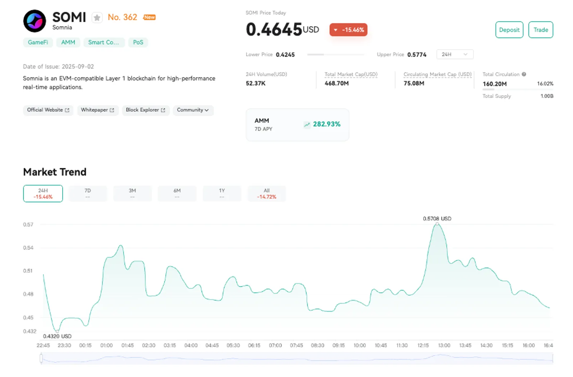Click the 0.4320 USD low marker

pos(57,331)
